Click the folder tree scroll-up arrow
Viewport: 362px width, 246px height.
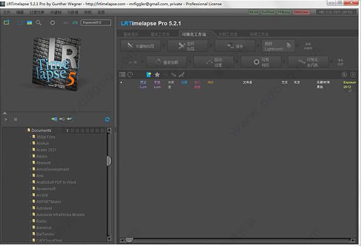pos(109,130)
